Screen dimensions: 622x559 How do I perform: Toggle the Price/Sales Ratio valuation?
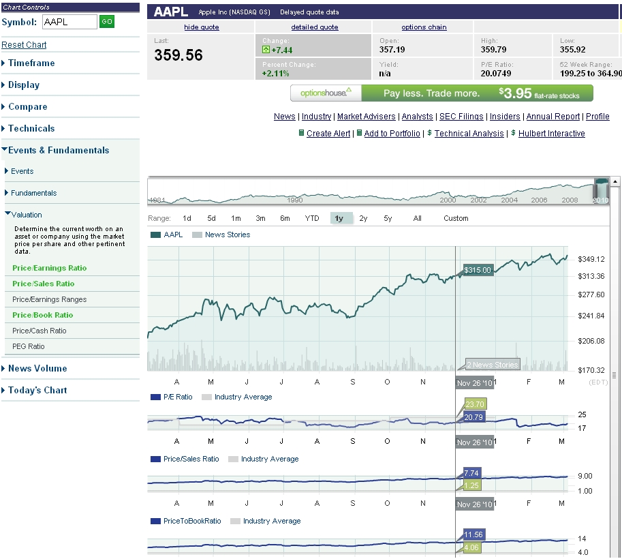(43, 284)
